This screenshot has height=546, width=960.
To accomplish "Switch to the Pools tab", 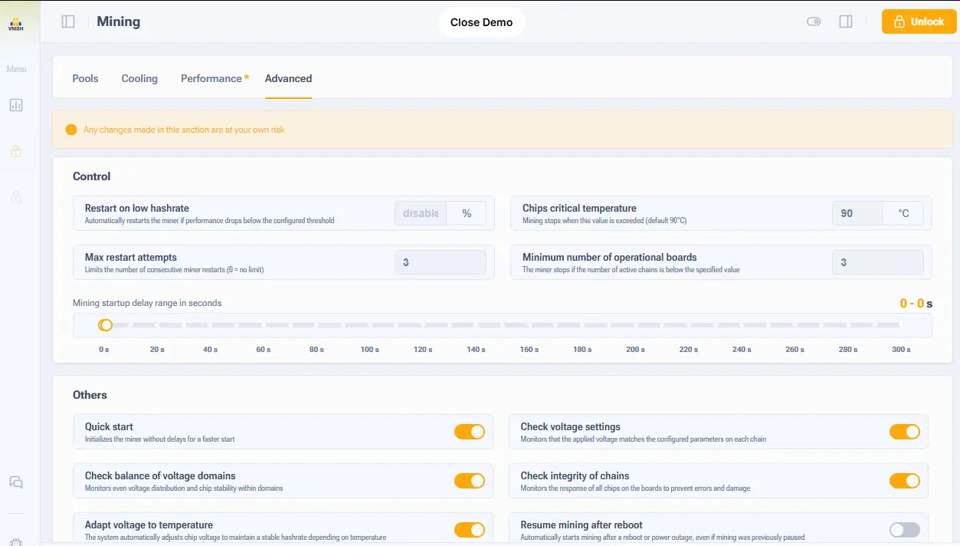I will click(85, 78).
